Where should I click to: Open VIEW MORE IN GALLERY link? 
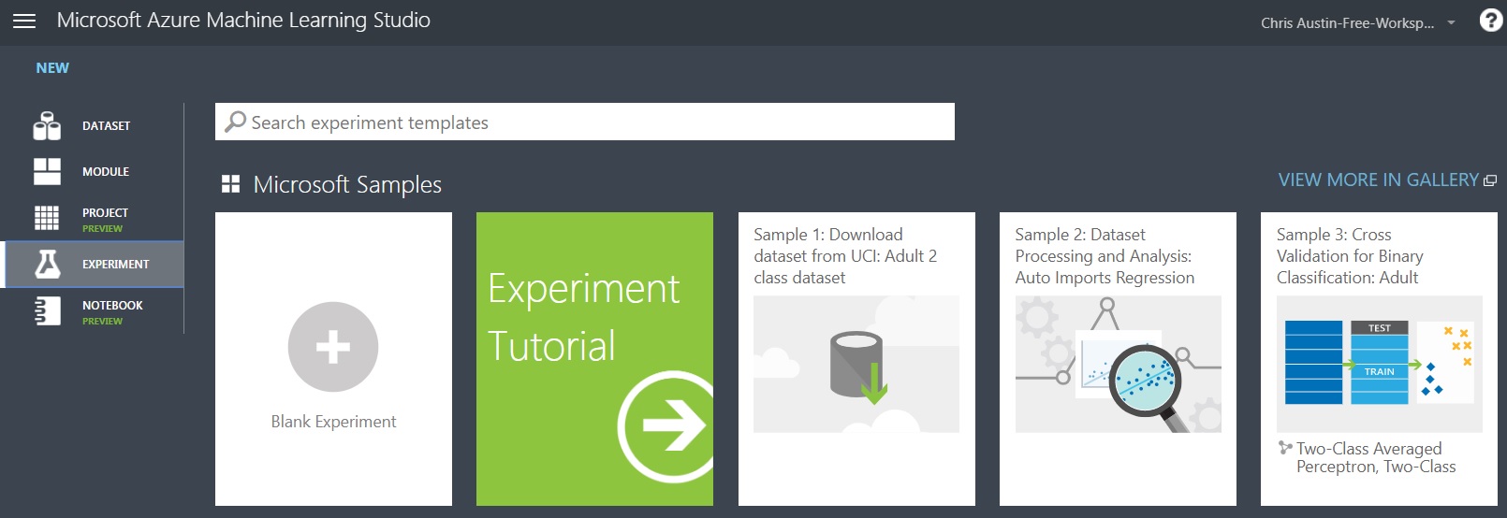point(1378,180)
